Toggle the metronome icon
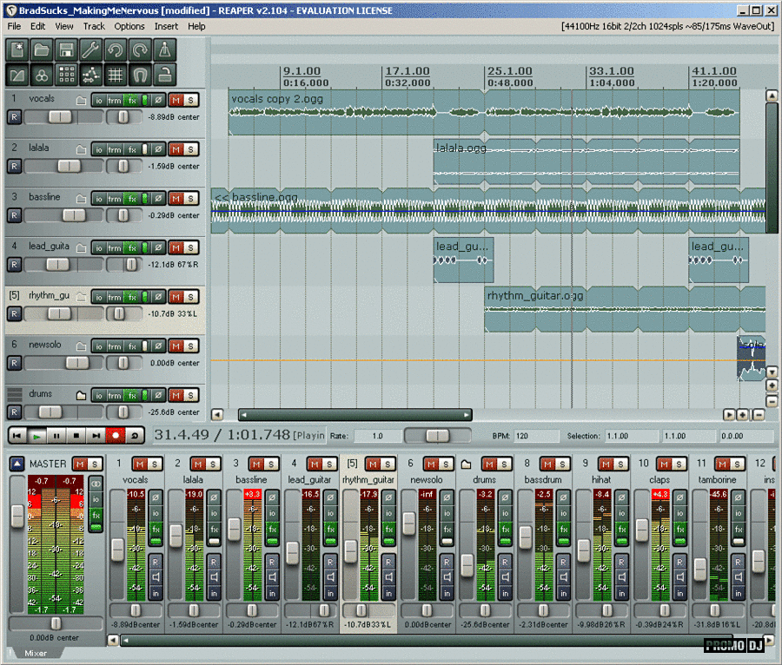782x665 pixels. click(x=164, y=49)
